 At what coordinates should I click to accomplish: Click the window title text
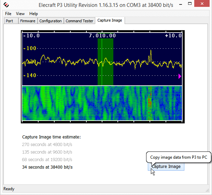106,5
